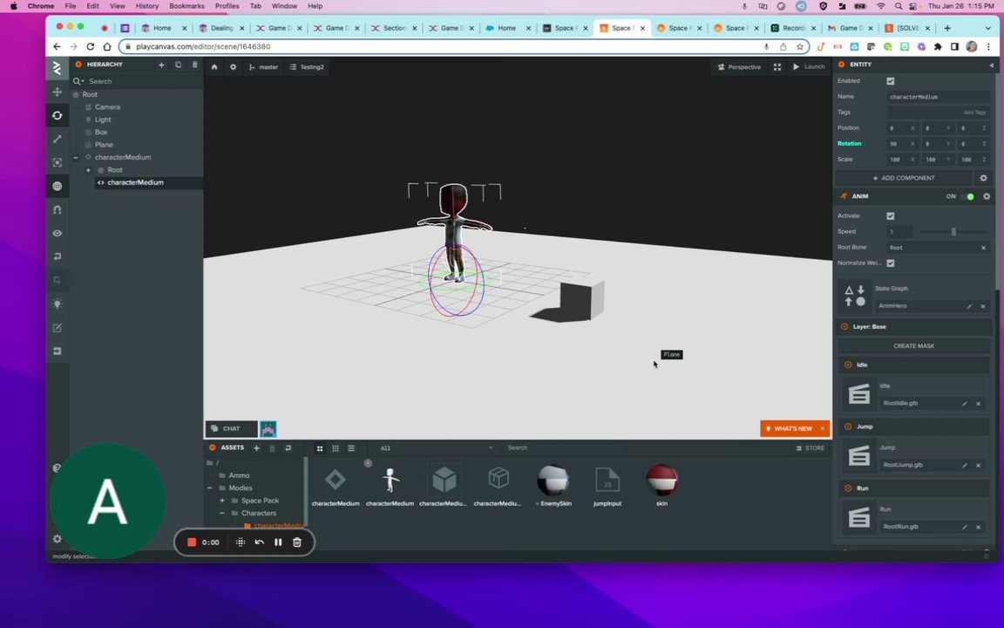Open the CHAT panel
The image size is (1004, 628).
(231, 429)
